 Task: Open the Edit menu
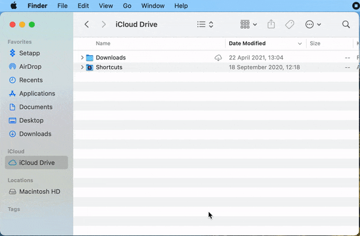83,6
